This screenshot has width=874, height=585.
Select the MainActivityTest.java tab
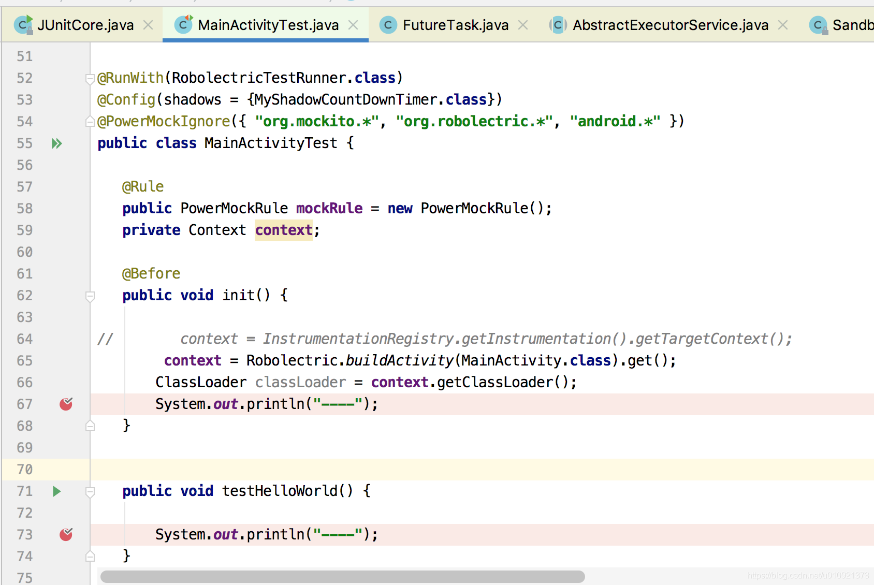266,25
